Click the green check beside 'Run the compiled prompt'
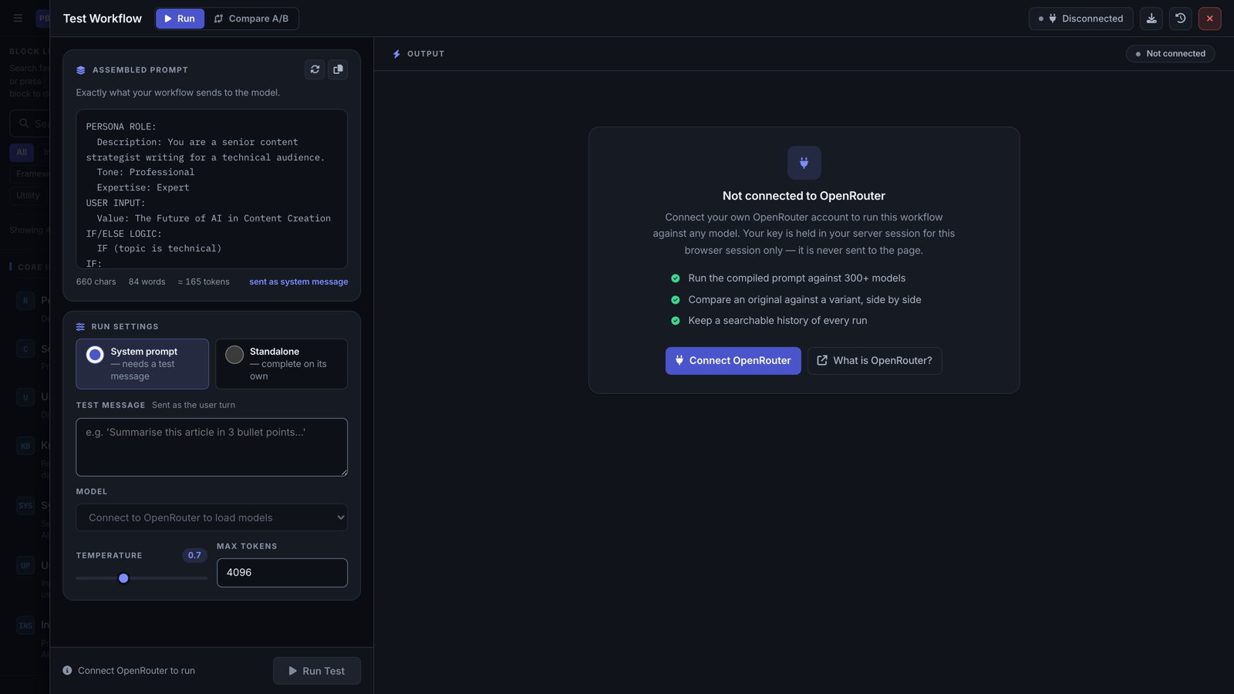This screenshot has width=1234, height=694. click(676, 278)
